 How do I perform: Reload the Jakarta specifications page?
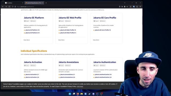[9, 7]
